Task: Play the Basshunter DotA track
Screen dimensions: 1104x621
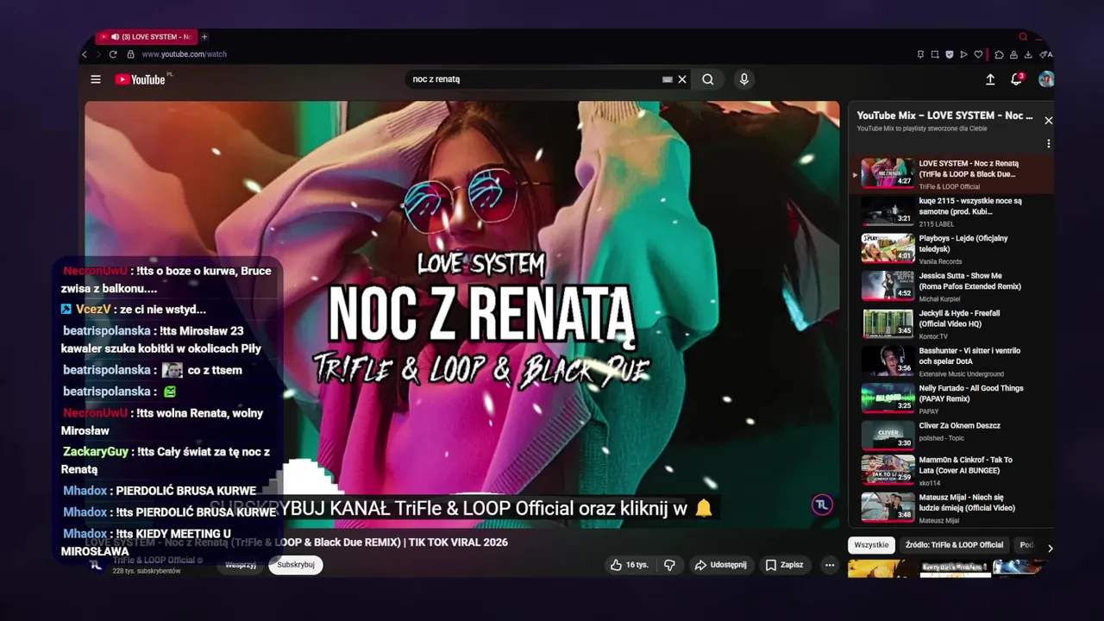Action: pos(951,361)
